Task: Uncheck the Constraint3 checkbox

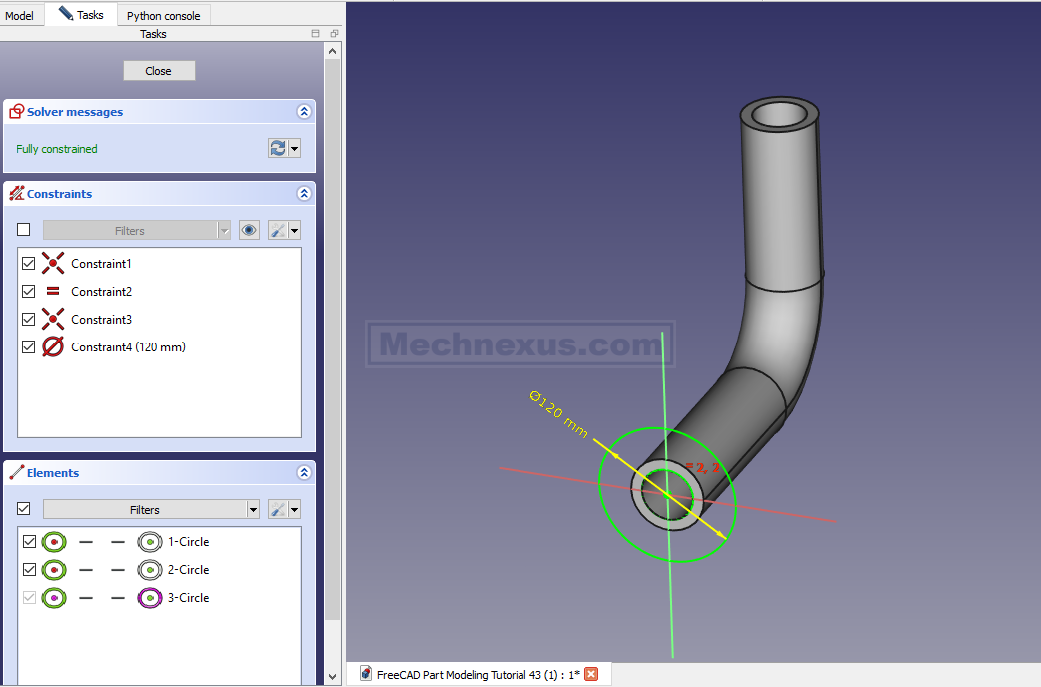Action: click(29, 320)
